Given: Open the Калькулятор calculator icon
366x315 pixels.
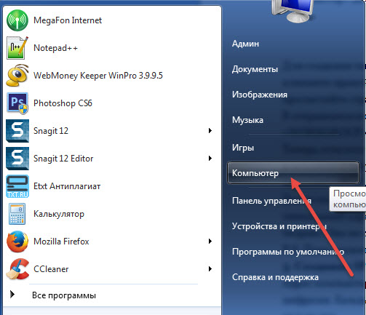Looking at the screenshot, I should (x=17, y=214).
